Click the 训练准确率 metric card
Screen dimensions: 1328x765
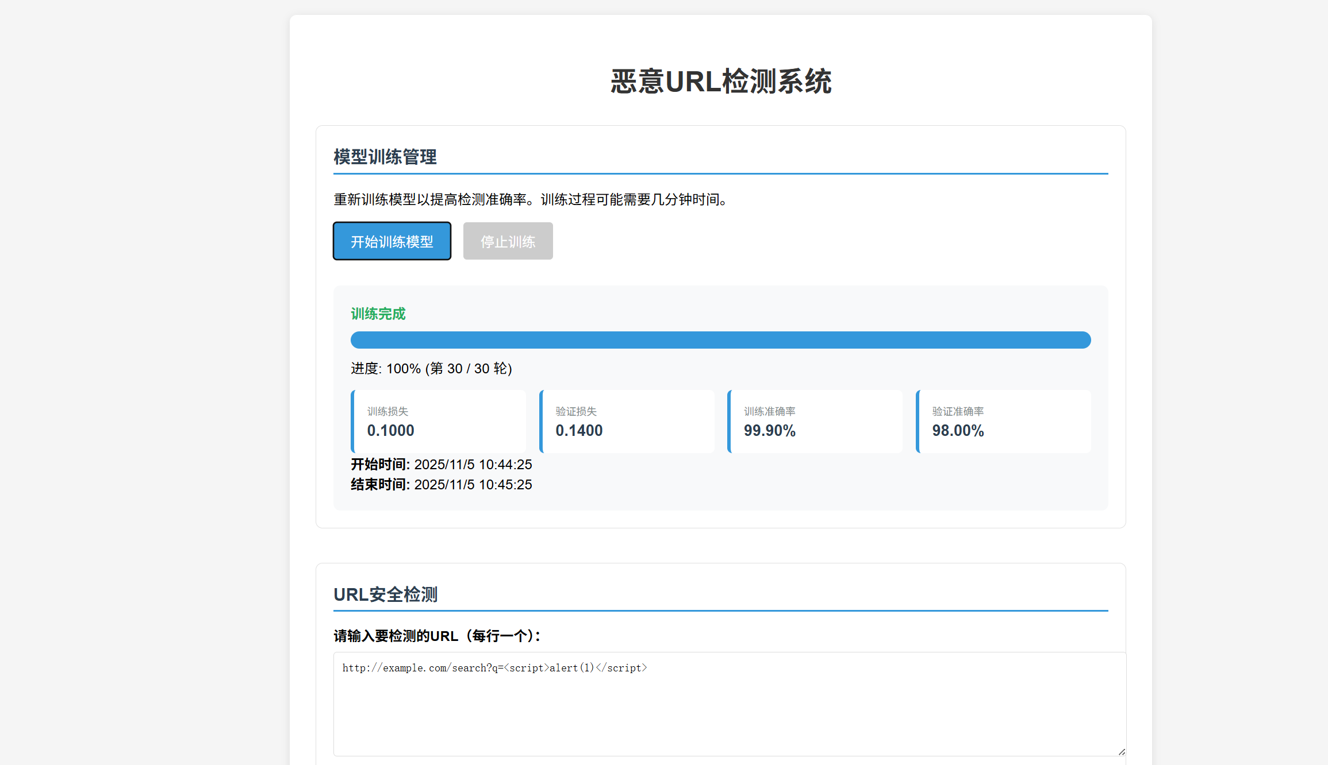click(815, 421)
